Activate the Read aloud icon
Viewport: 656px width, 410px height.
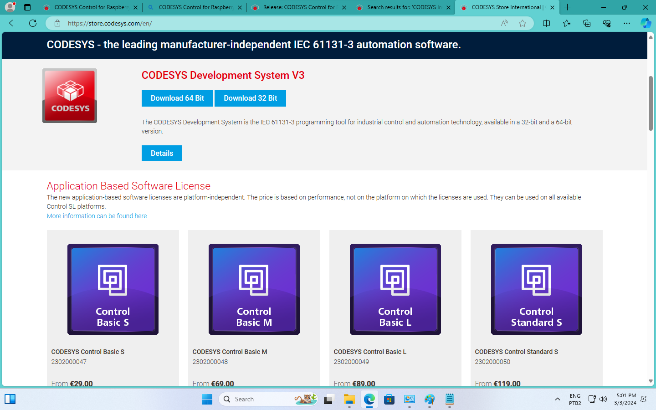pos(504,23)
